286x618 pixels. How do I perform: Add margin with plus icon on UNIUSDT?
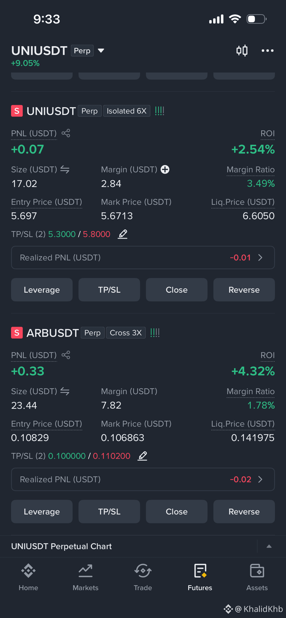click(x=165, y=169)
